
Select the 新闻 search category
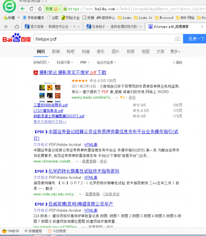pos(56,52)
